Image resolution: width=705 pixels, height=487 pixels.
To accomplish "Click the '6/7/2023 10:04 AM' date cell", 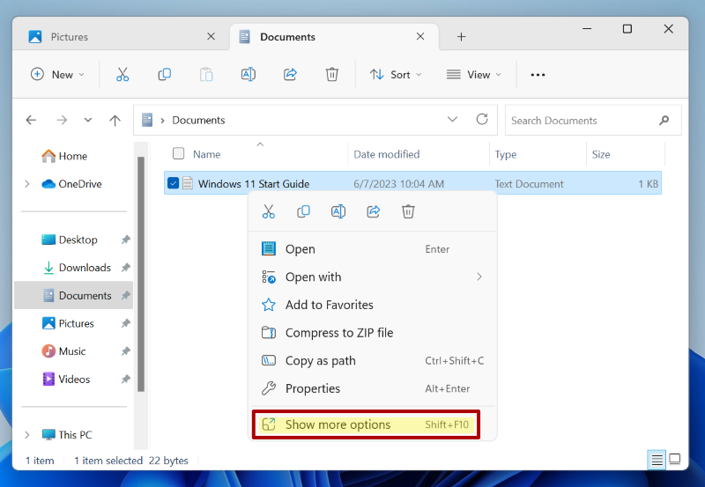I will point(398,184).
